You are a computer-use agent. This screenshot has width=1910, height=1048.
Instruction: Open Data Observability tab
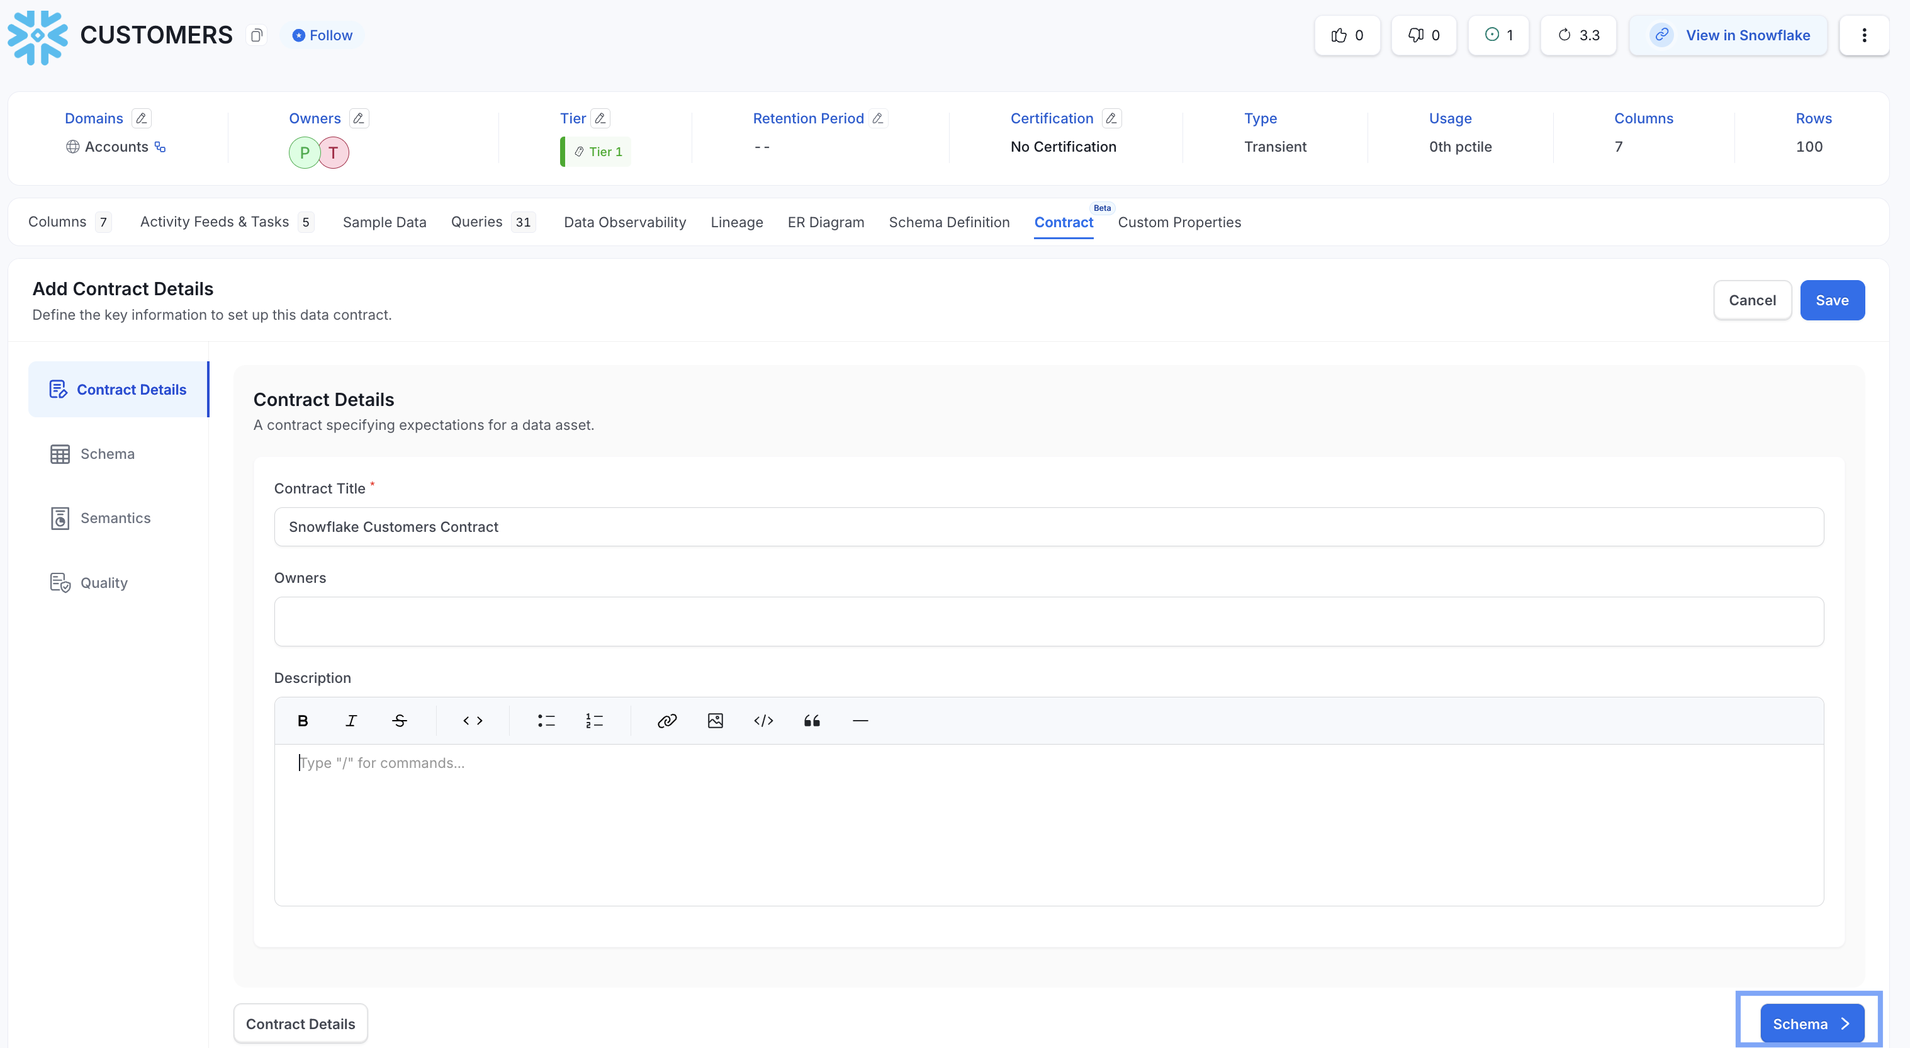pos(625,222)
